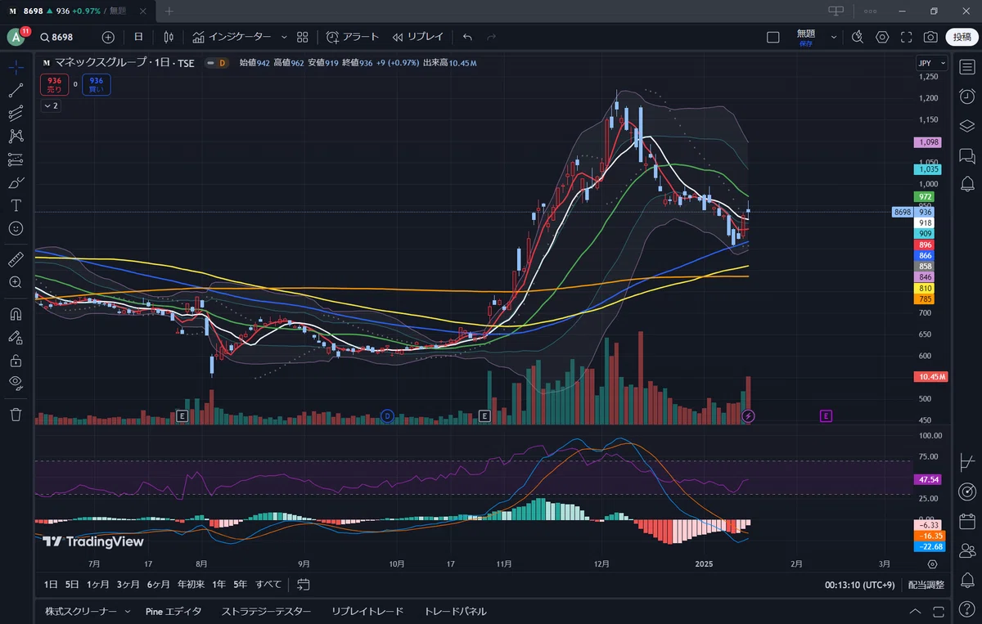The width and height of the screenshot is (982, 624).
Task: Lock all drawing tools
Action: click(16, 359)
